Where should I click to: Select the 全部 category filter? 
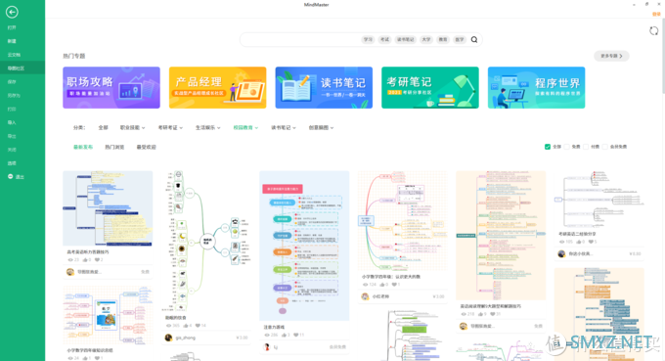(103, 128)
